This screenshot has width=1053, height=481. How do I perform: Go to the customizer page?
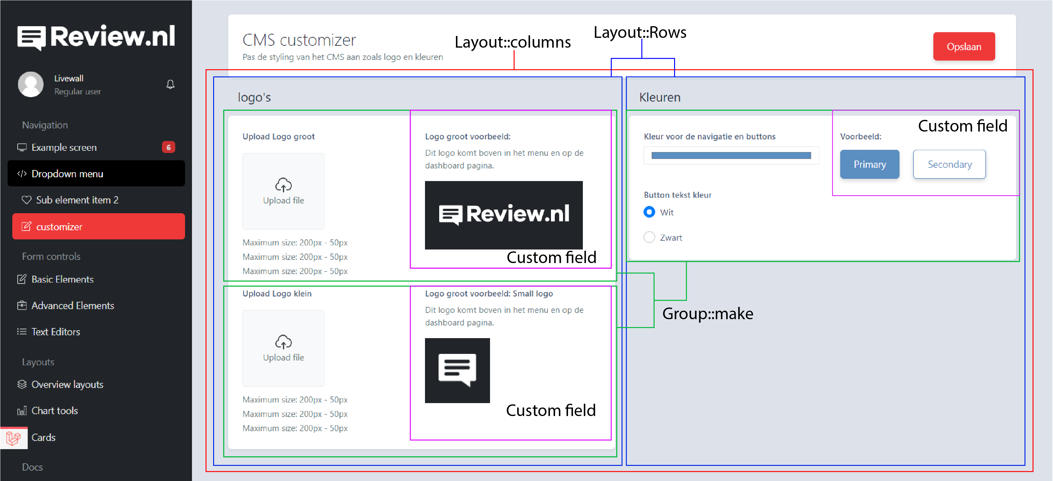(99, 226)
